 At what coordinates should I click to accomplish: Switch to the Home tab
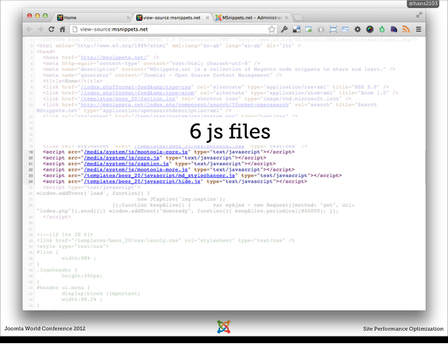[x=91, y=18]
